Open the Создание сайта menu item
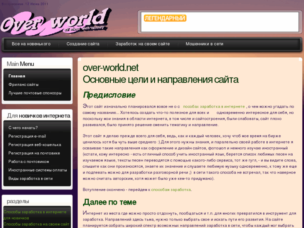 coord(83,44)
